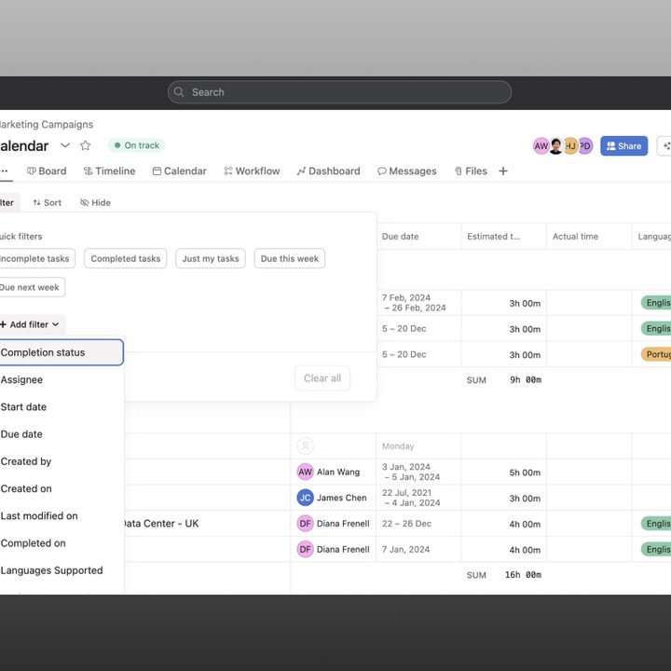
Task: Select Languages Supported filter option
Action: 61,570
